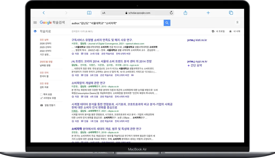This screenshot has width=275, height=158.
Task: Open the 1회 인용 citations link
Action: (94, 121)
